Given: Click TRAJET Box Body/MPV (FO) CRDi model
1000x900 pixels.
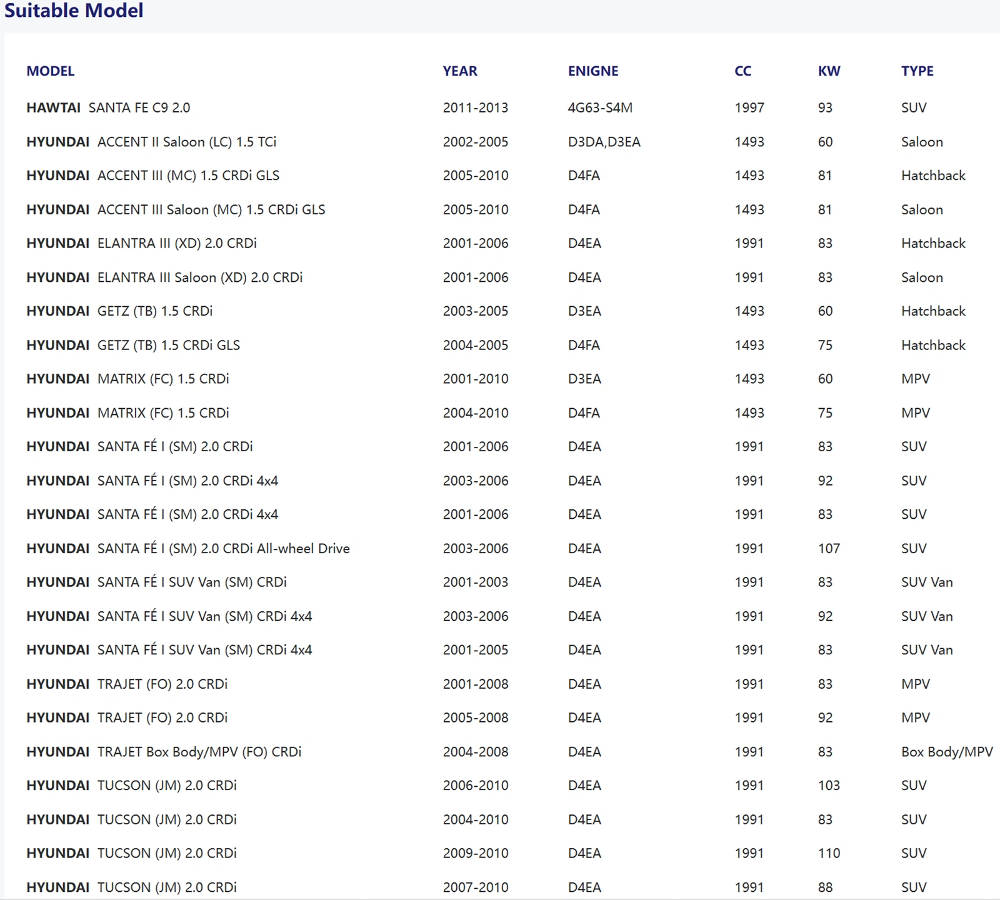Looking at the screenshot, I should point(164,752).
